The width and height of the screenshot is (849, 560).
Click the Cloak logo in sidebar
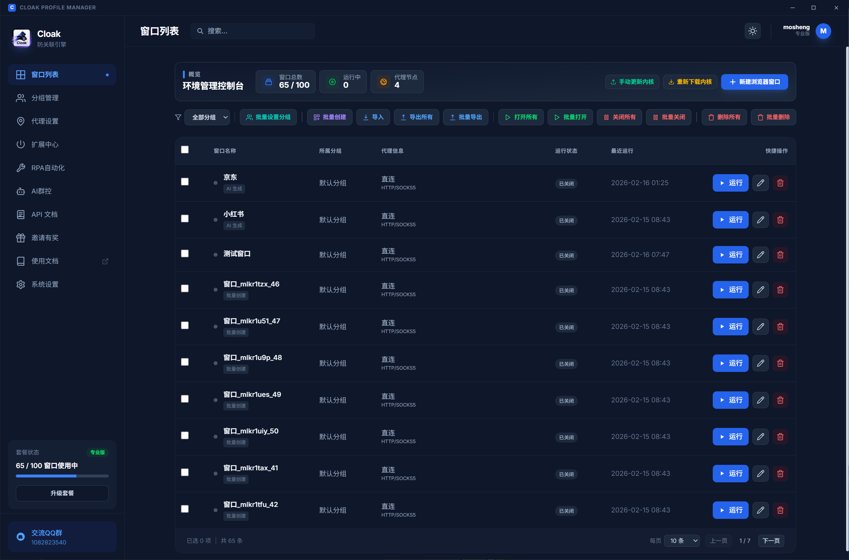(22, 38)
